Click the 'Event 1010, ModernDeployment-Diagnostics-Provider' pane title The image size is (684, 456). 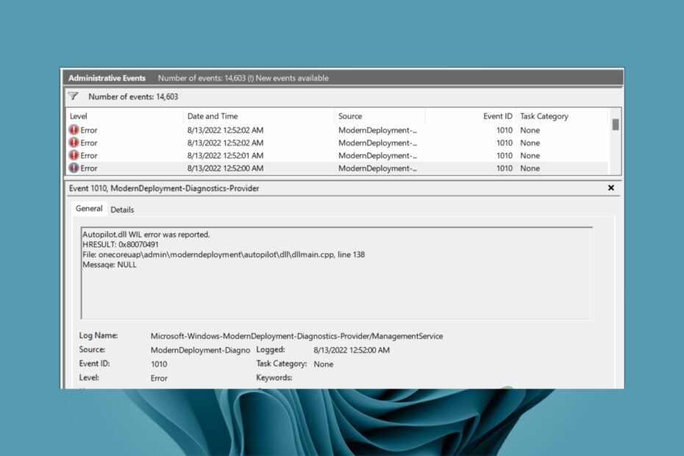[x=164, y=188]
